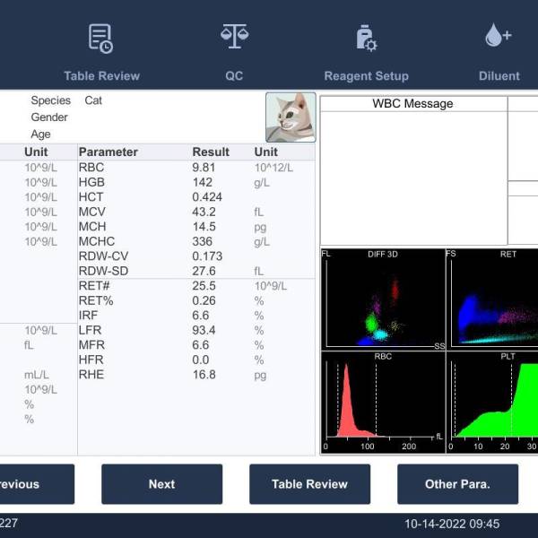Open the DIFF 3D scattergram

383,299
